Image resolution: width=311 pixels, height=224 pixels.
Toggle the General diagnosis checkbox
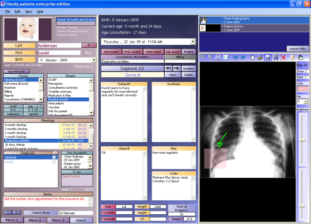(x=54, y=157)
